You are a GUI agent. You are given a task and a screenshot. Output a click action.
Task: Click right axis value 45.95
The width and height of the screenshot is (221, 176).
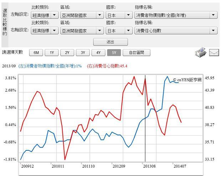[x=210, y=78]
